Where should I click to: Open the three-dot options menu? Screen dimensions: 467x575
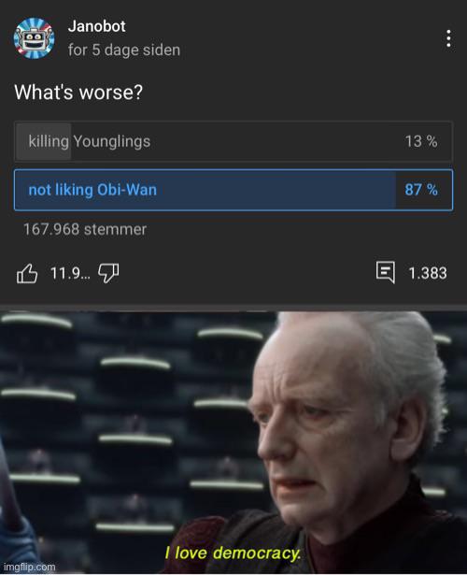[448, 38]
